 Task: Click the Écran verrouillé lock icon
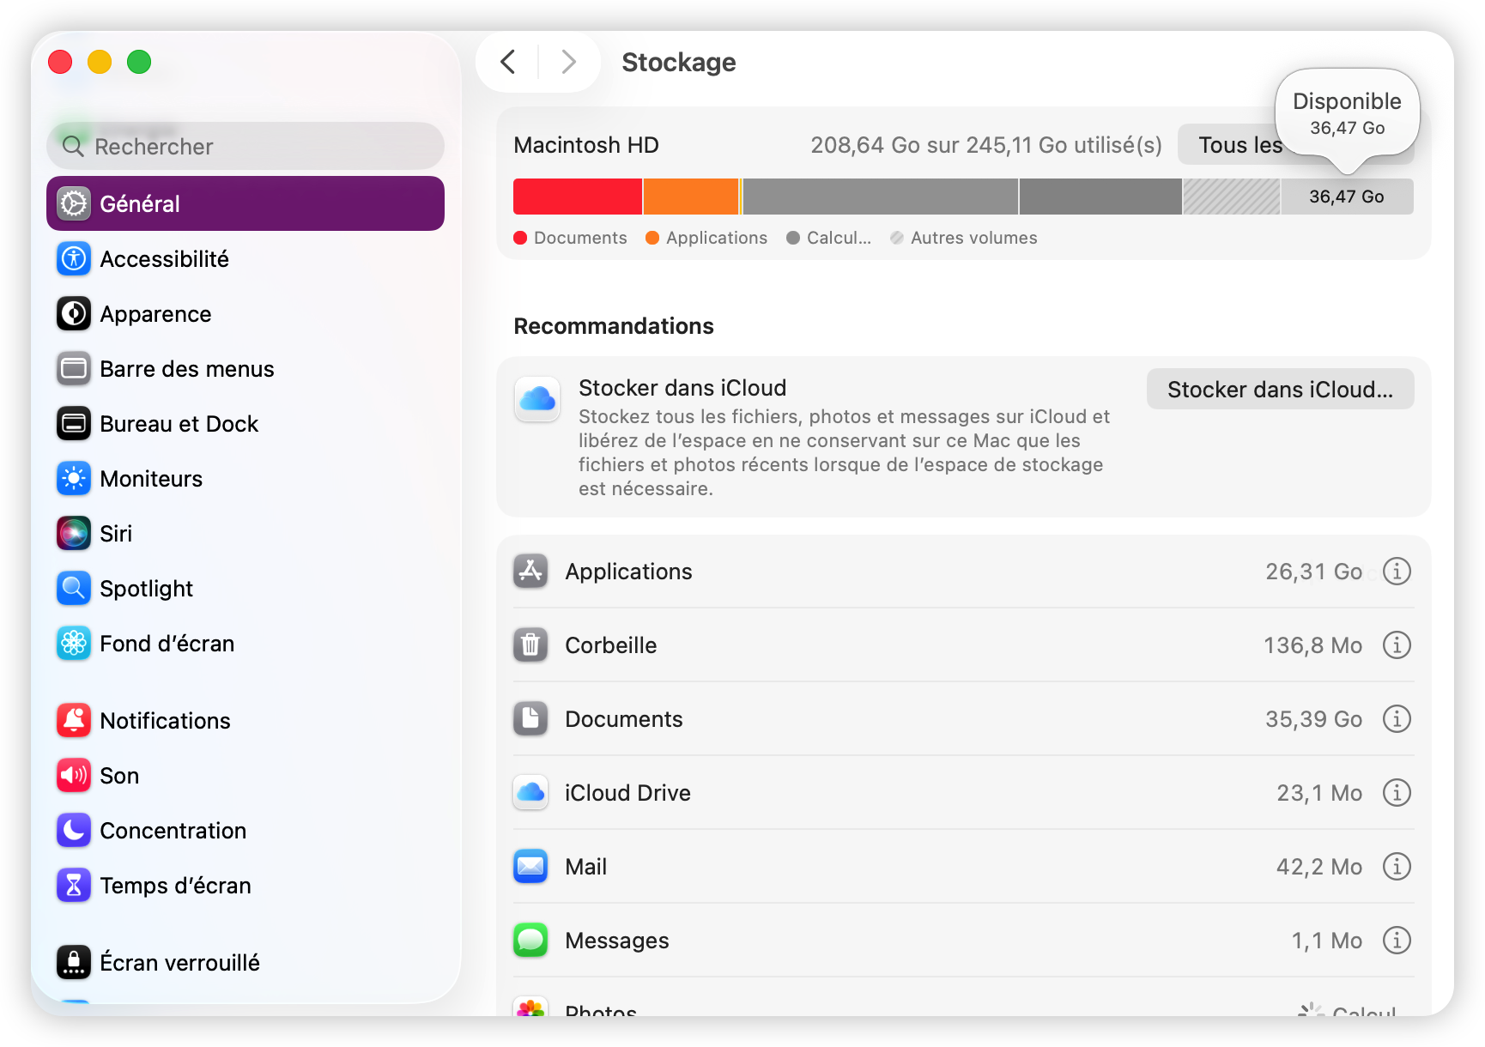(74, 962)
